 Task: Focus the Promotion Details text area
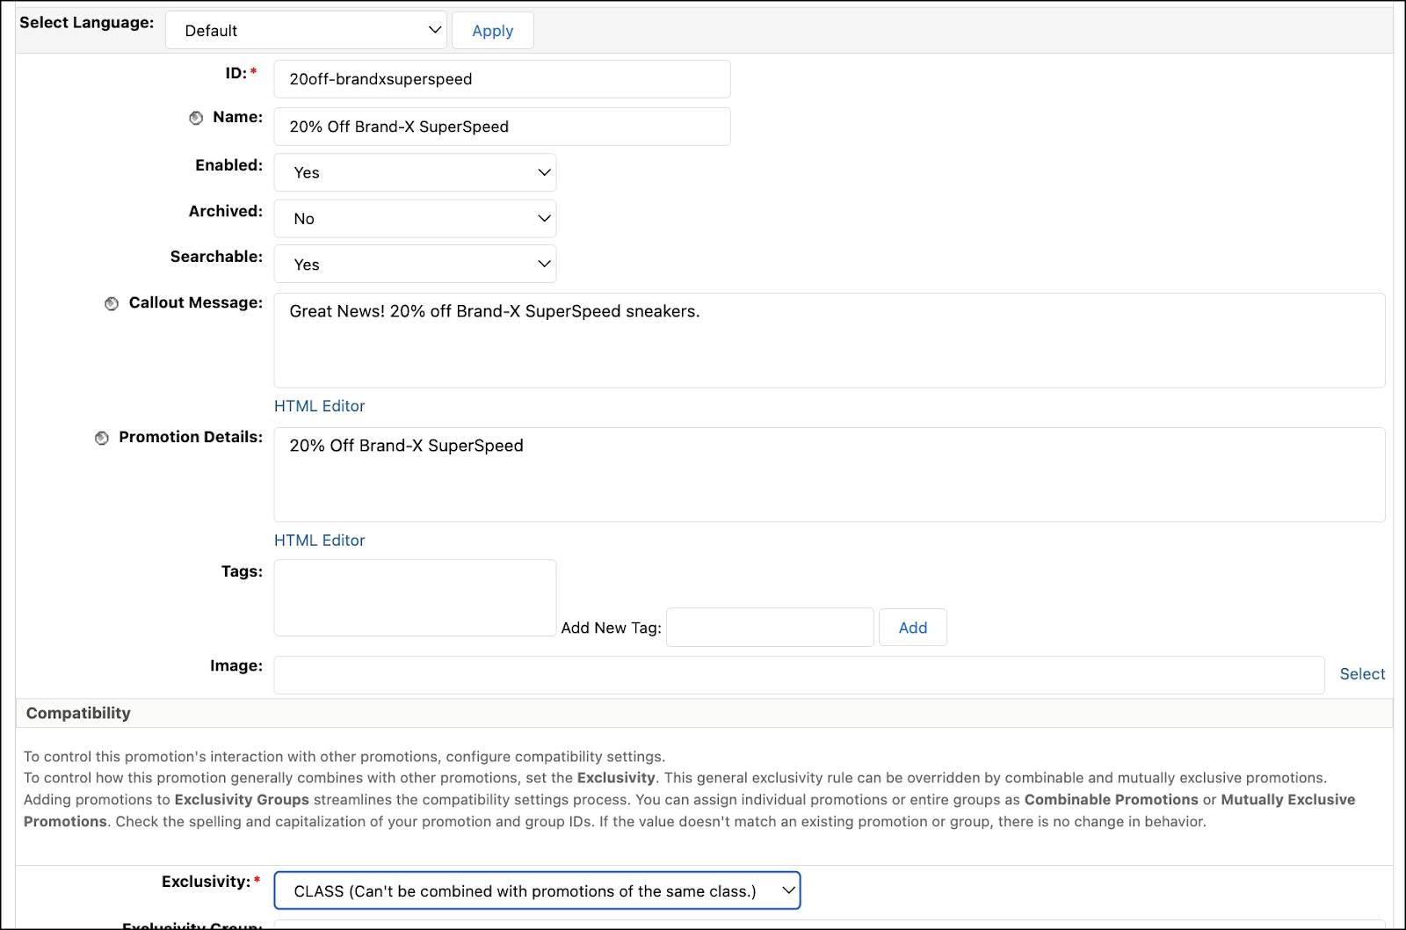tap(829, 475)
